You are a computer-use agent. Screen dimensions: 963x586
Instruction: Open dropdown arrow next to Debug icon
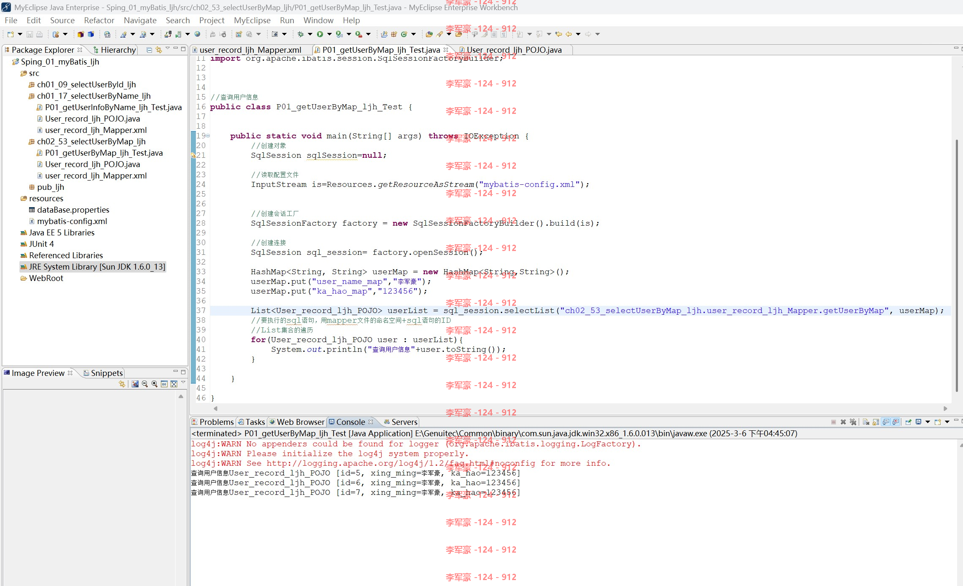click(310, 34)
